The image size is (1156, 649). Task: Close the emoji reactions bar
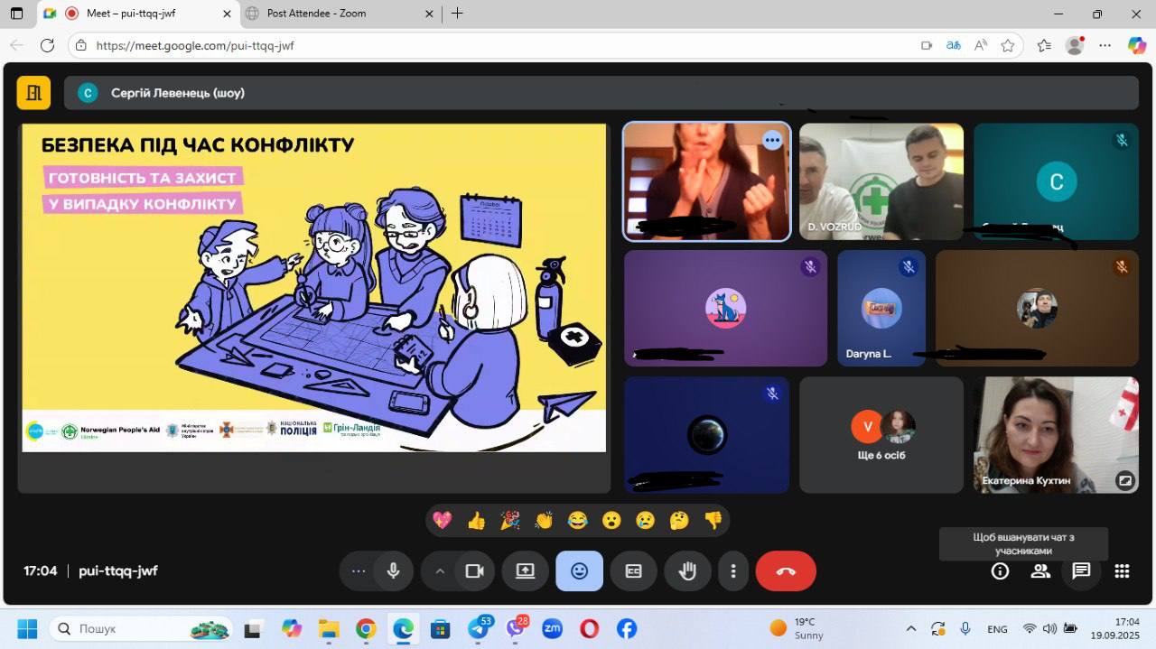(579, 571)
